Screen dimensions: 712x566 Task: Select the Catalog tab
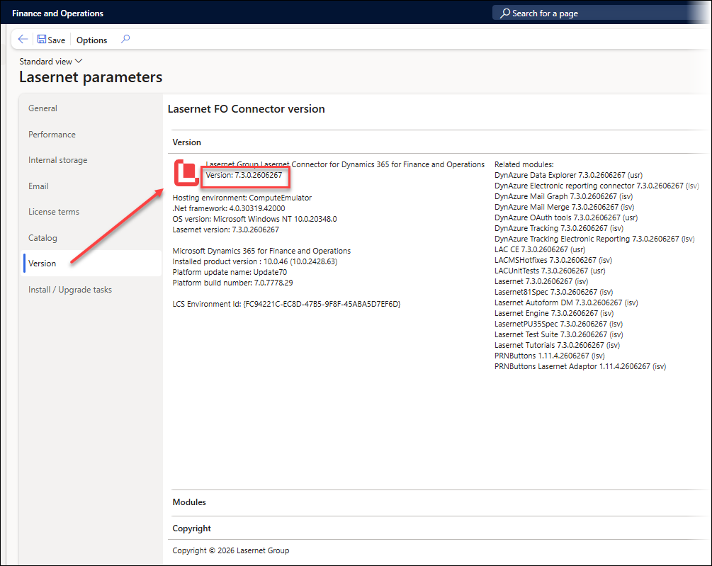point(43,238)
